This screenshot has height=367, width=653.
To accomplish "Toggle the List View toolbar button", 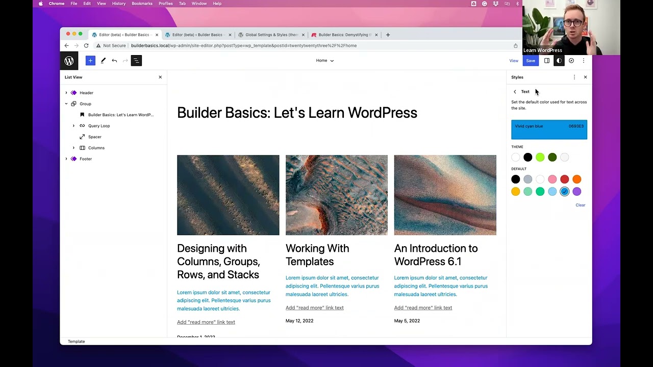I will coord(136,61).
